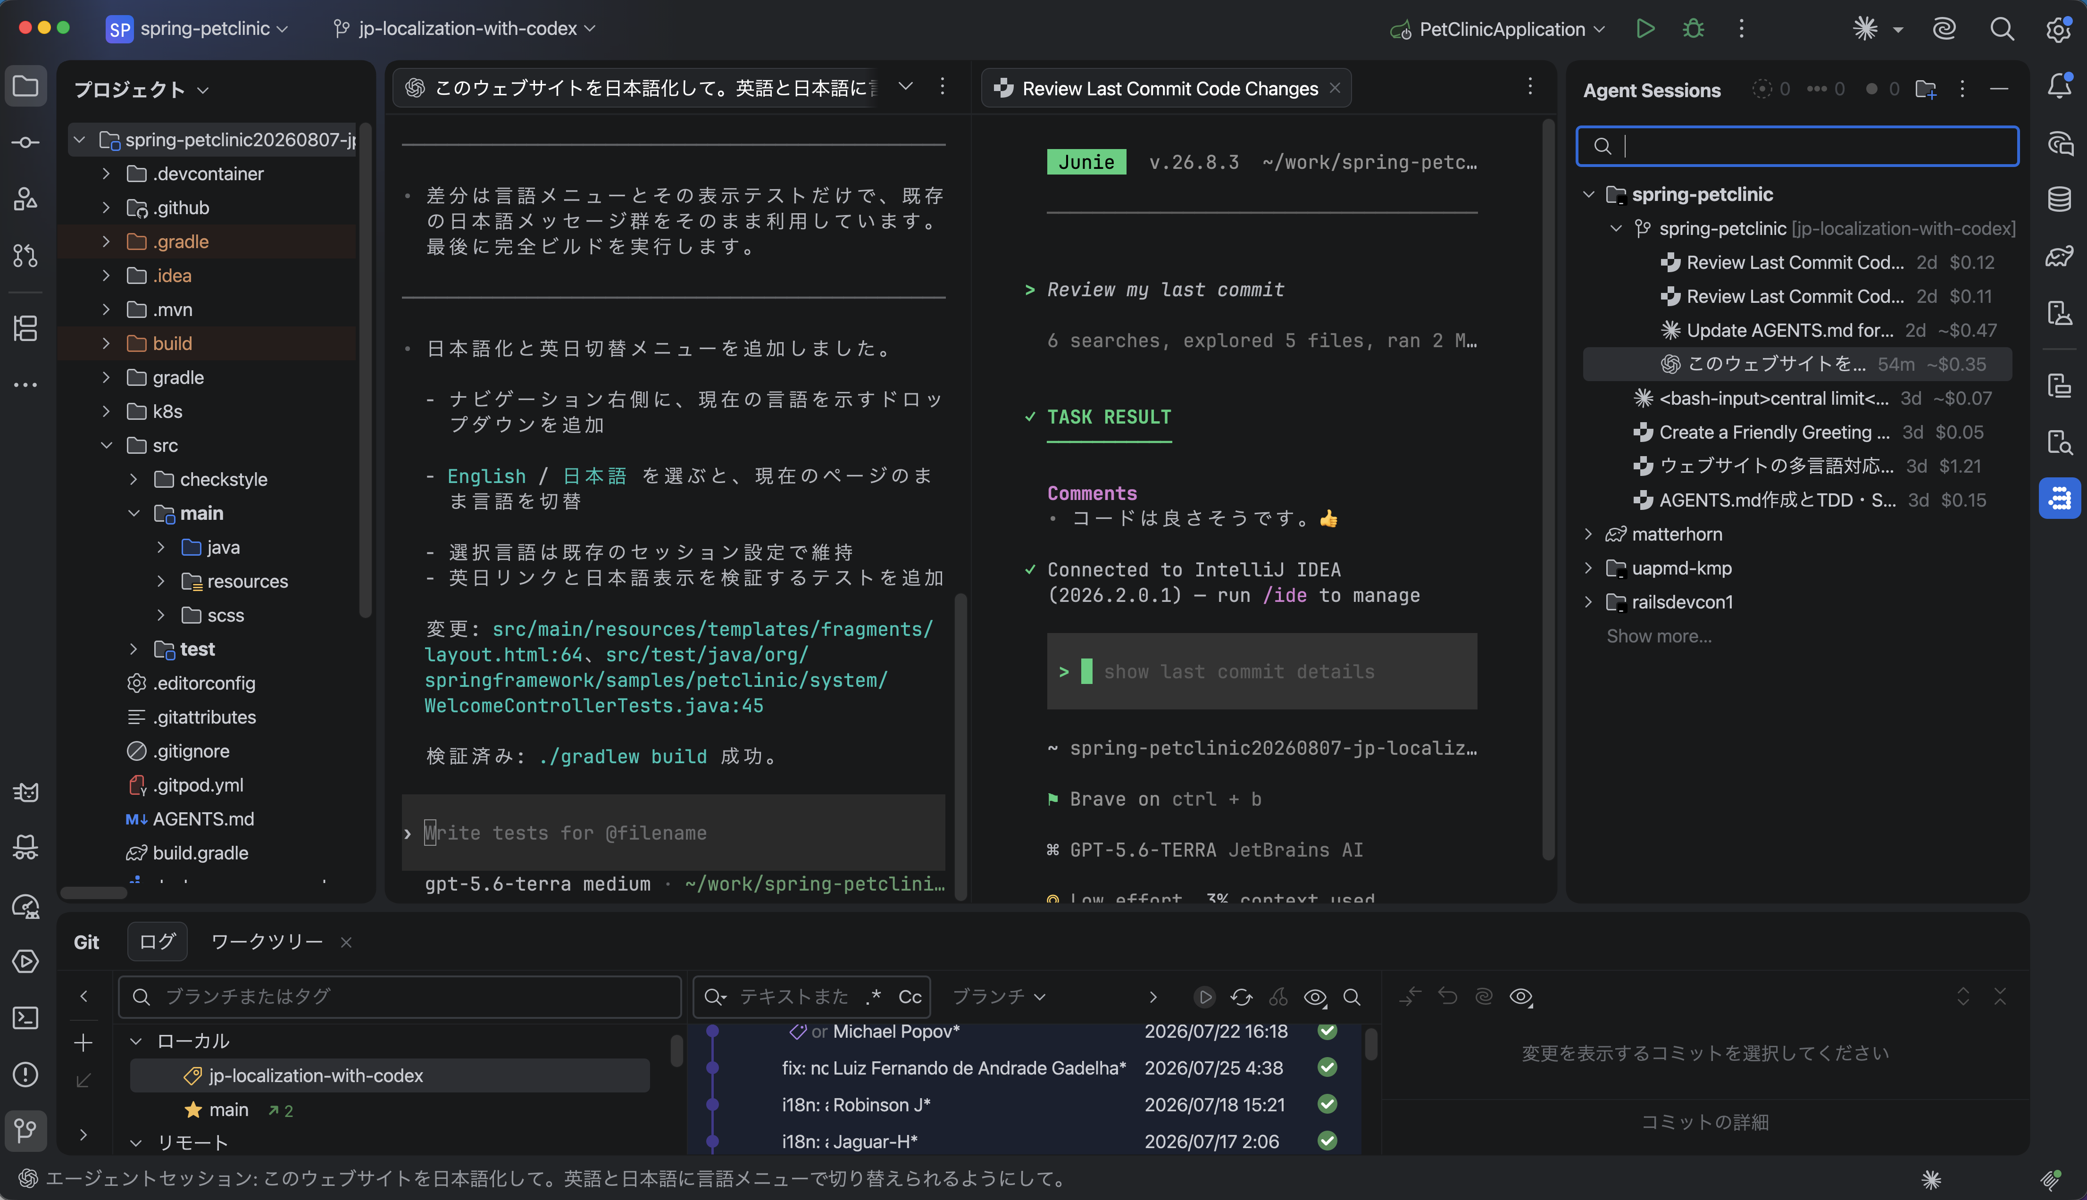Select the main branch in Git panel

point(228,1110)
